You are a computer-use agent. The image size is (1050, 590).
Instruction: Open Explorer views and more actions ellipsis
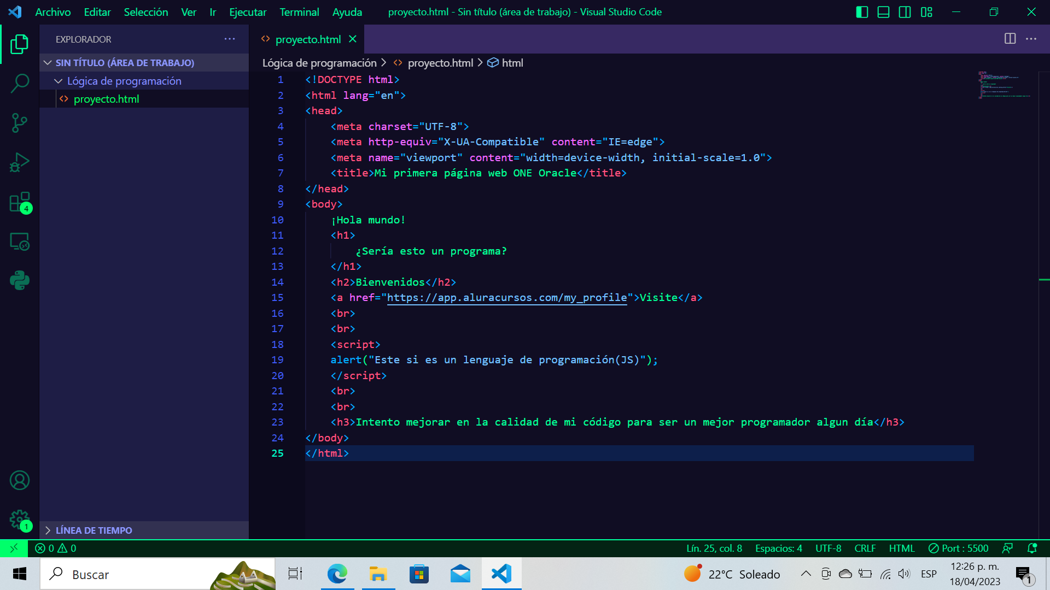(x=230, y=39)
